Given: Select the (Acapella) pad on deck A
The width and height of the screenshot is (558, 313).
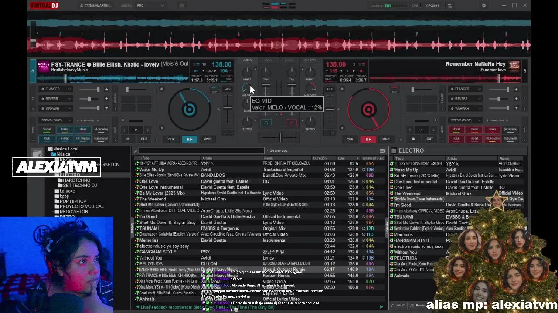Looking at the screenshot, I should (x=101, y=129).
